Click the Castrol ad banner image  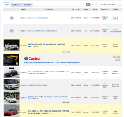tap(11, 60)
